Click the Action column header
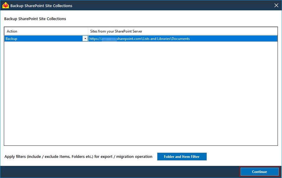 click(x=46, y=31)
